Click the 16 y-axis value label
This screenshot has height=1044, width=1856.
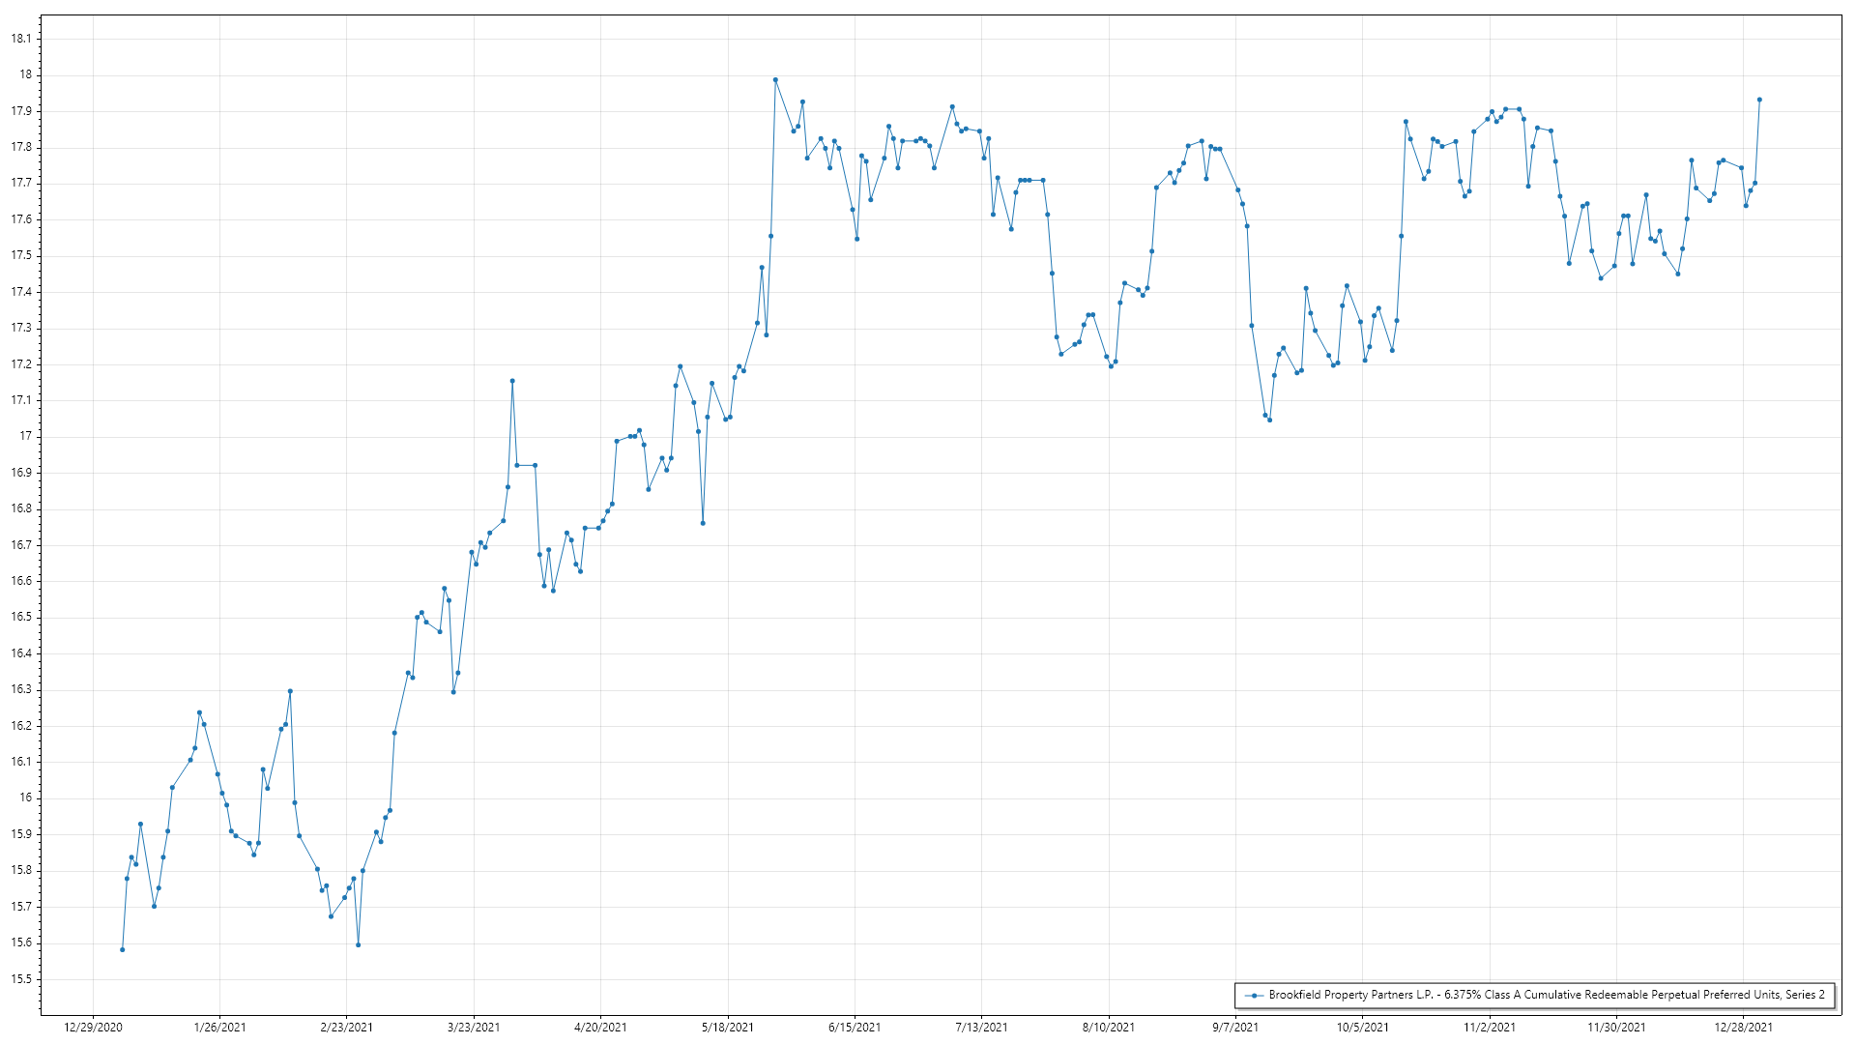[x=26, y=797]
